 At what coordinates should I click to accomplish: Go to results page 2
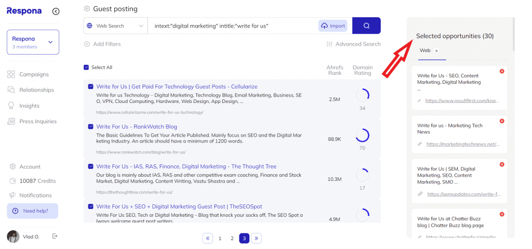[x=232, y=239]
